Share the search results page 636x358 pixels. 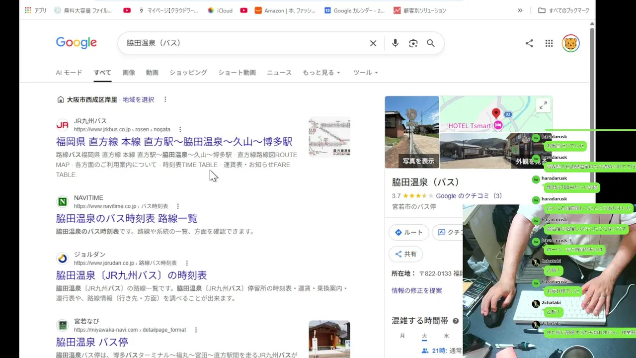(x=529, y=43)
